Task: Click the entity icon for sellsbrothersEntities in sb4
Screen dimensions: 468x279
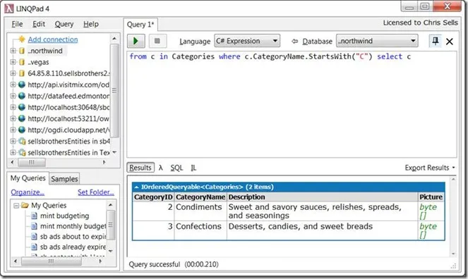Action: click(22, 141)
